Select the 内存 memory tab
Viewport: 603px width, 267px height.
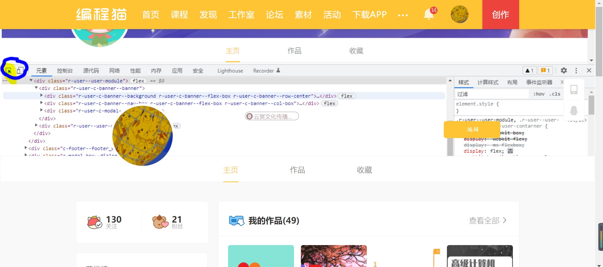(156, 70)
